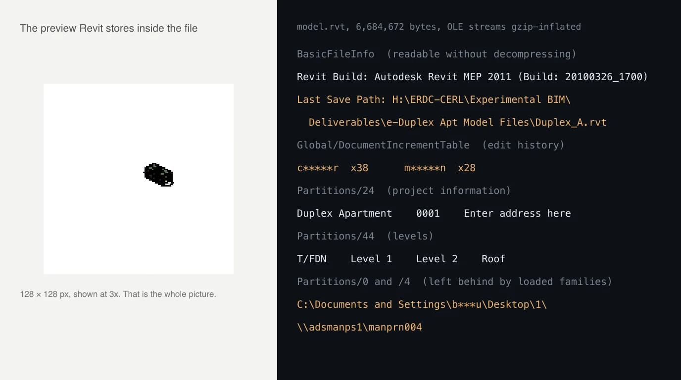Click the "Level 2" level name

coord(437,259)
